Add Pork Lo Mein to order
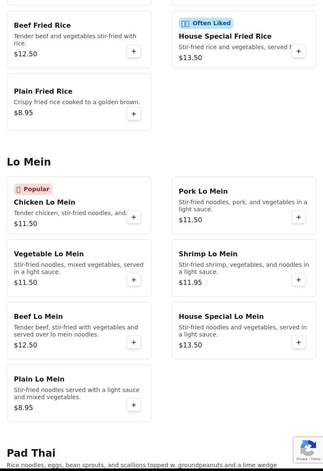Viewport: 323px width, 471px height. (x=299, y=217)
